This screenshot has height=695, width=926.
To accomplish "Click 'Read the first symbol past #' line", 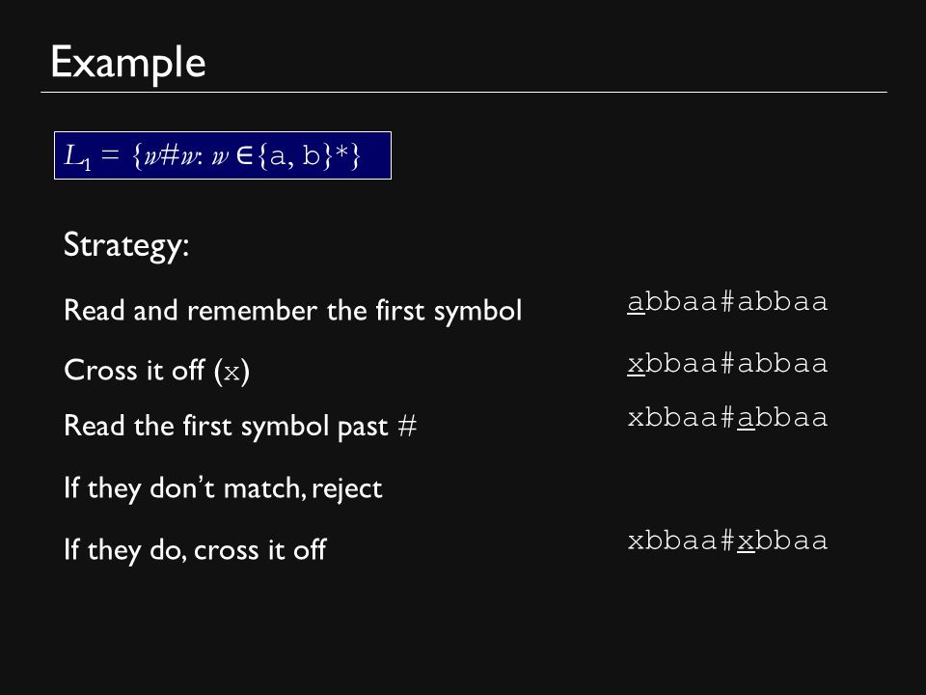I will (x=240, y=426).
